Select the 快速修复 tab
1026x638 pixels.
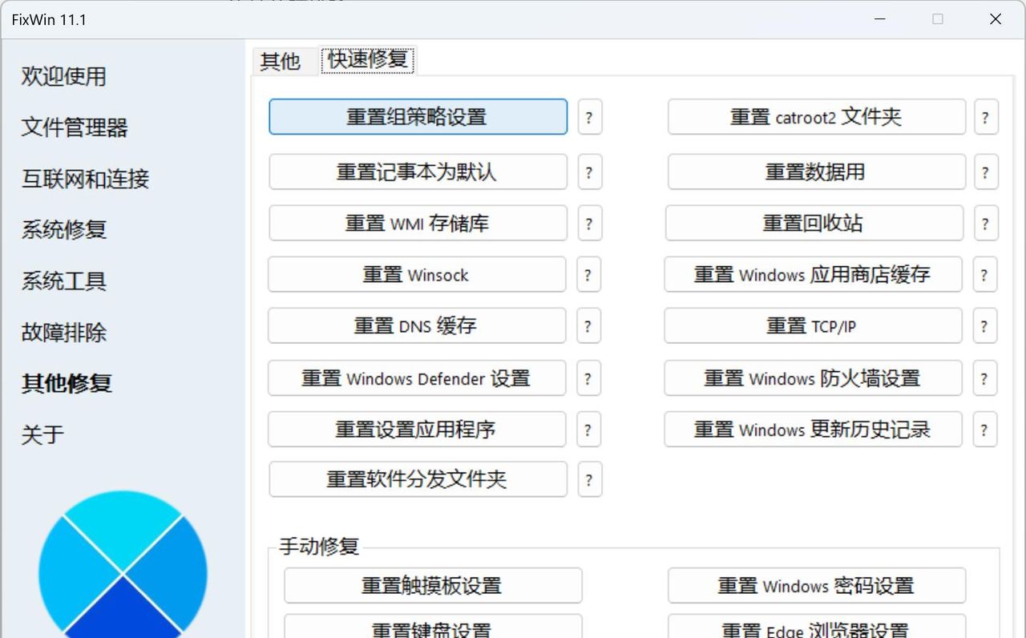click(x=367, y=60)
